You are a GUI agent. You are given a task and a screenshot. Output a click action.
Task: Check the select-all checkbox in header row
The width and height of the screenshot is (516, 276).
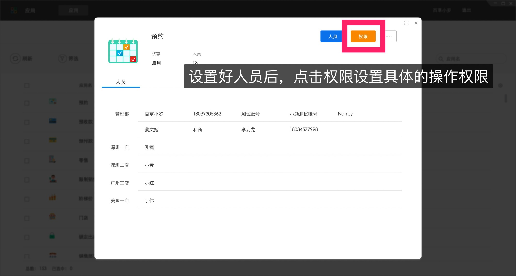pyautogui.click(x=27, y=85)
